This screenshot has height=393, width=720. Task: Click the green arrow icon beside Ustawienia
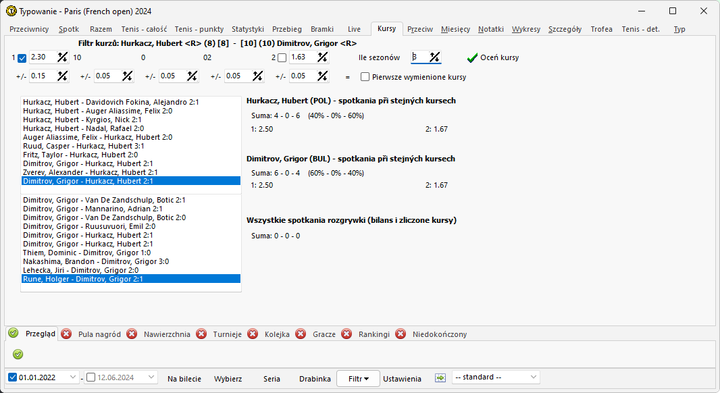coord(440,378)
